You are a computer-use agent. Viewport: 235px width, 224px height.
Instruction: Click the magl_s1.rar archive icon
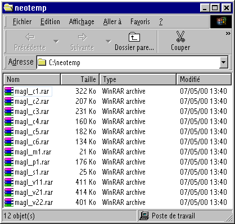[9, 172]
